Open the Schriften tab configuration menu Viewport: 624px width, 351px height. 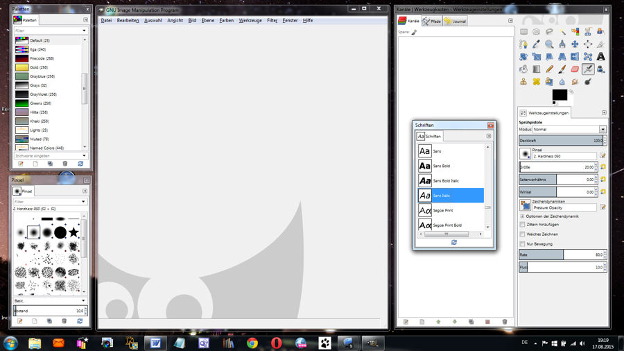(x=489, y=136)
